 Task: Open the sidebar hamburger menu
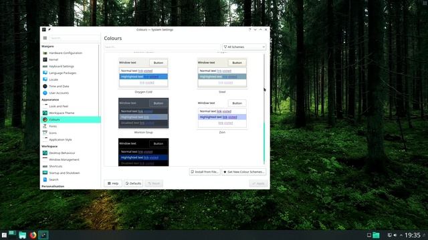coord(45,38)
